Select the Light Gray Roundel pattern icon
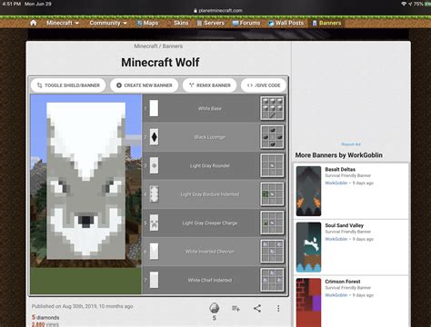This screenshot has height=327, width=431. [x=154, y=165]
